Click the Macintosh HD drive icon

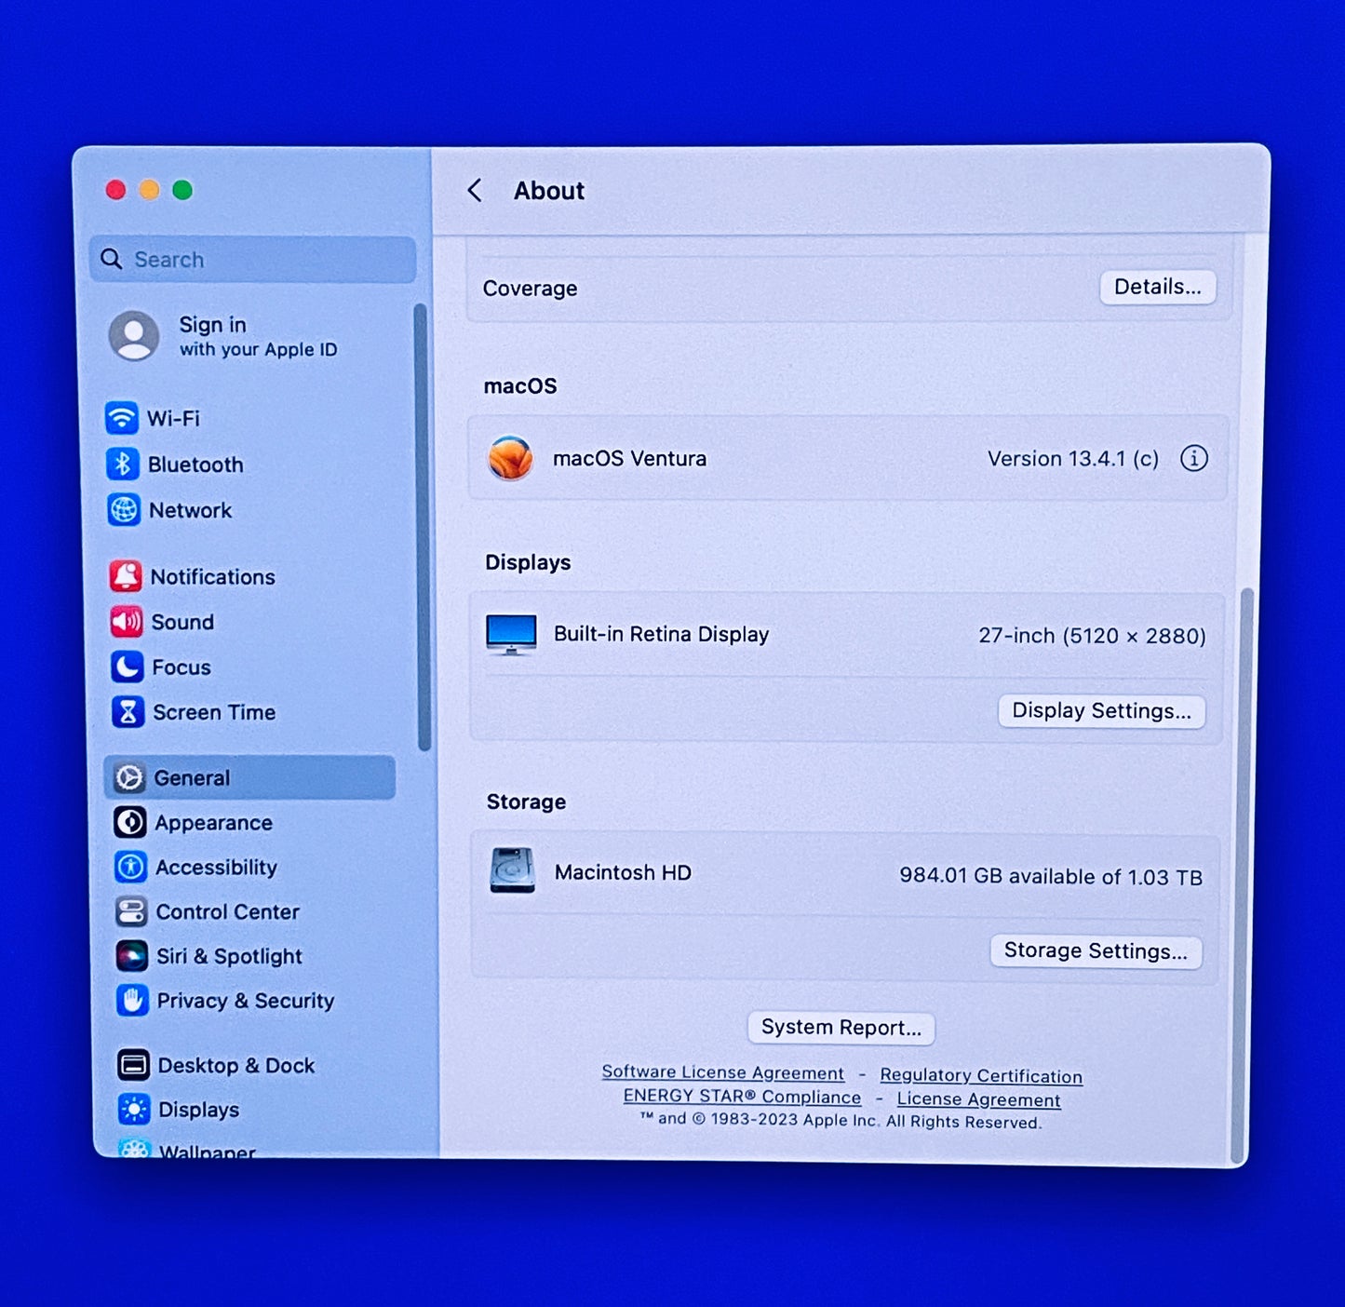[x=513, y=870]
